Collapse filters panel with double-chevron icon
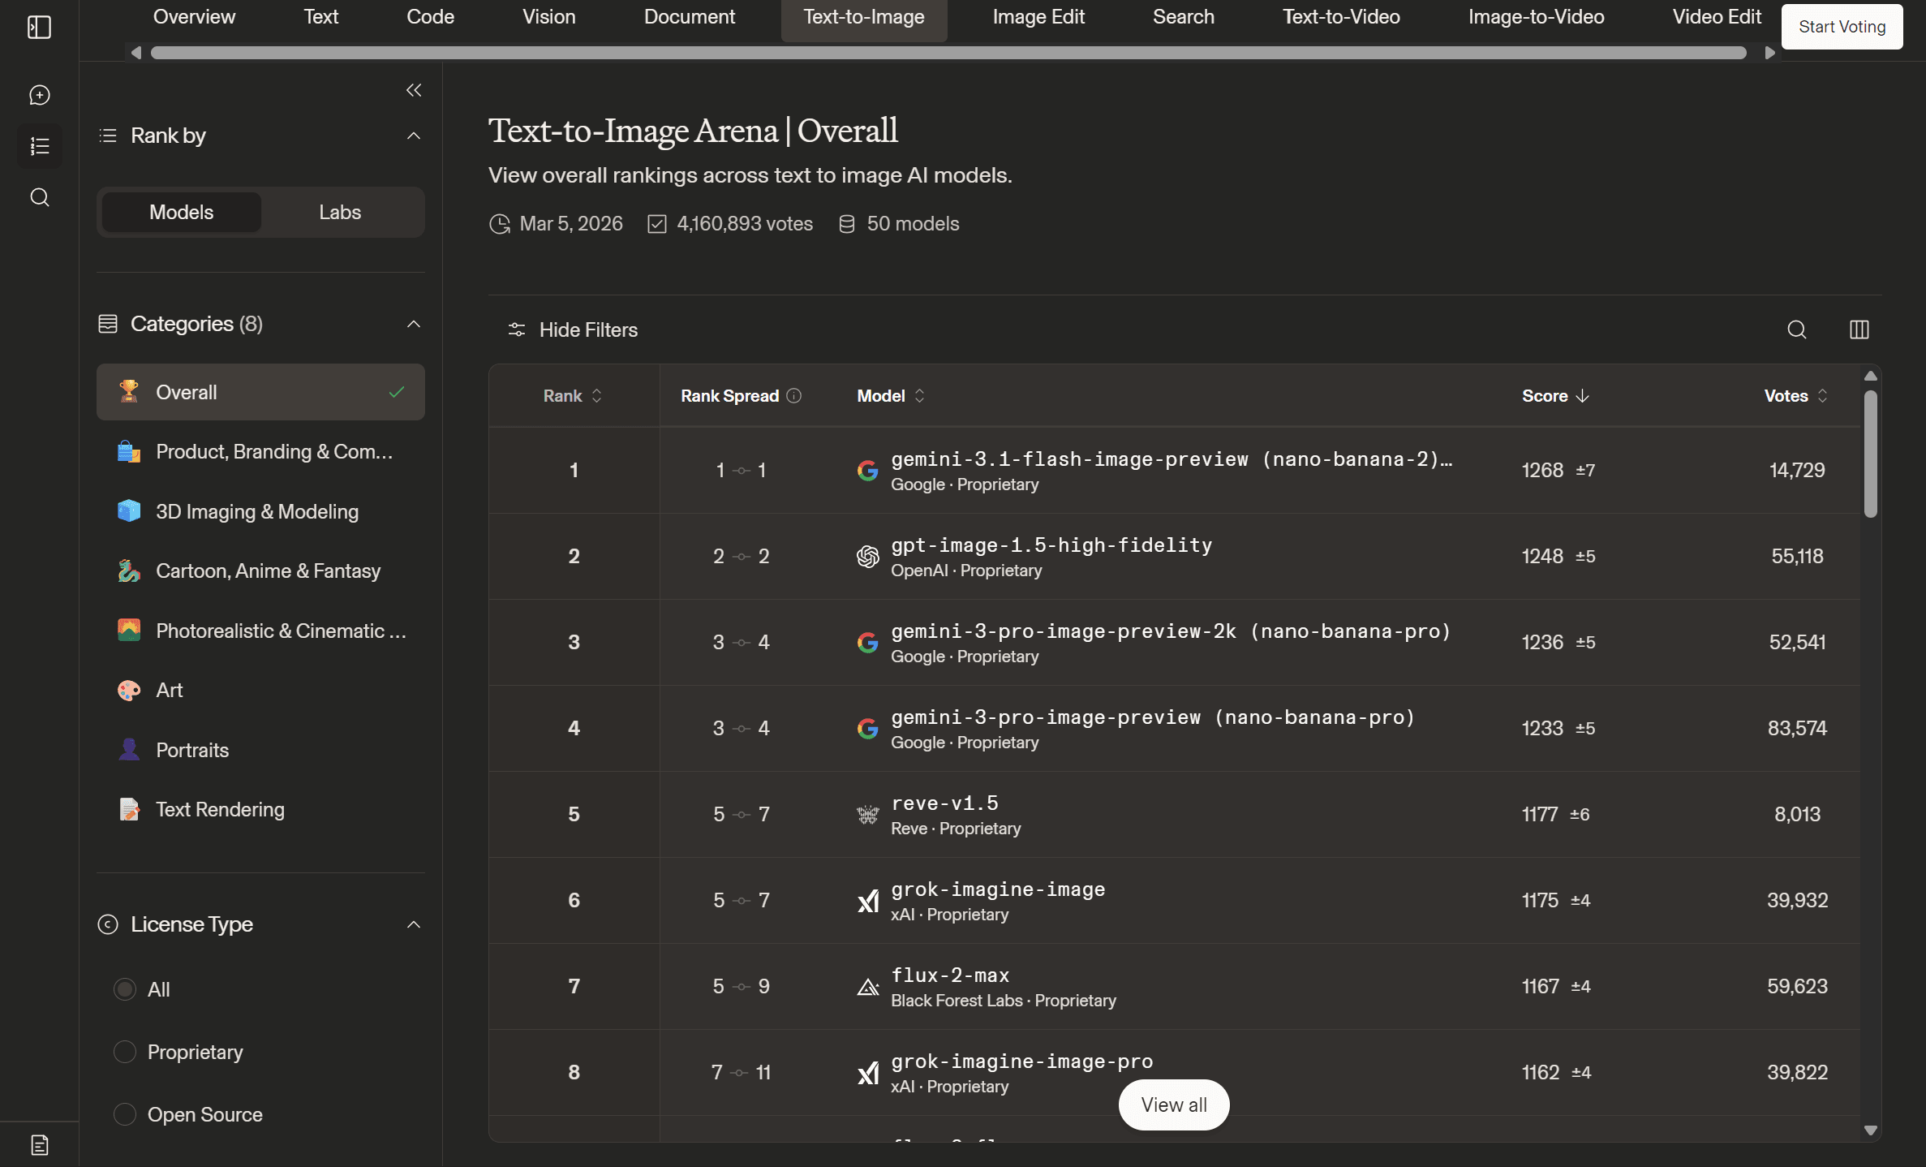Viewport: 1926px width, 1167px height. (414, 90)
